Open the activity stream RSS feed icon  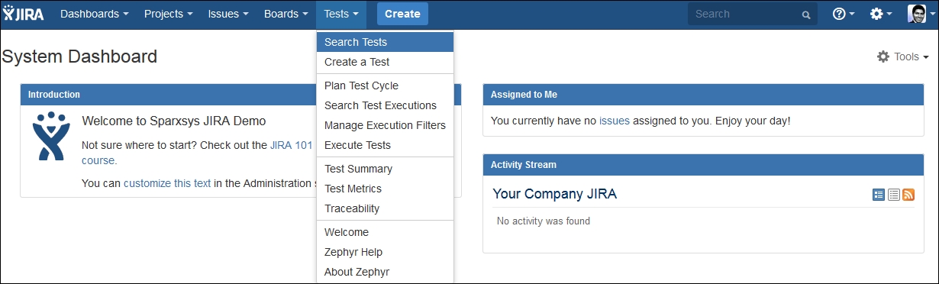point(908,195)
